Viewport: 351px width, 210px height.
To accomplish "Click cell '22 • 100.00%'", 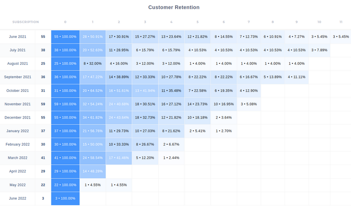I will tap(66, 185).
